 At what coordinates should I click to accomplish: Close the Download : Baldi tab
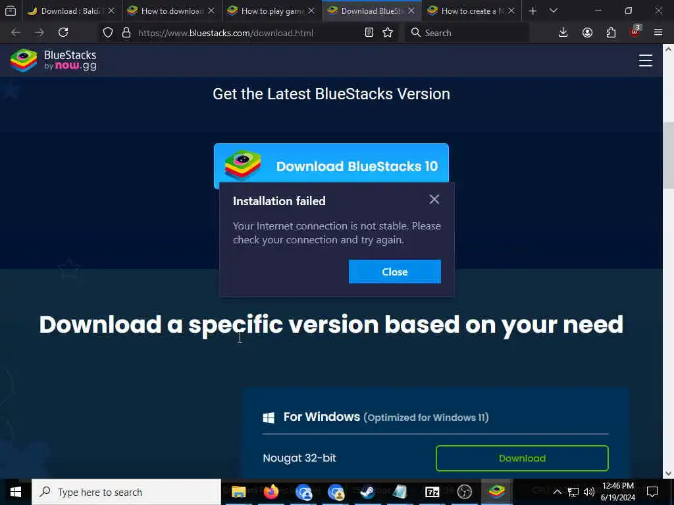(111, 11)
